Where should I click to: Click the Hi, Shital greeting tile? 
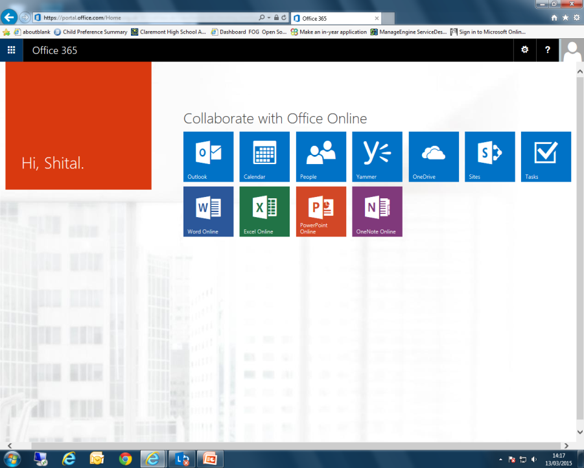point(78,126)
